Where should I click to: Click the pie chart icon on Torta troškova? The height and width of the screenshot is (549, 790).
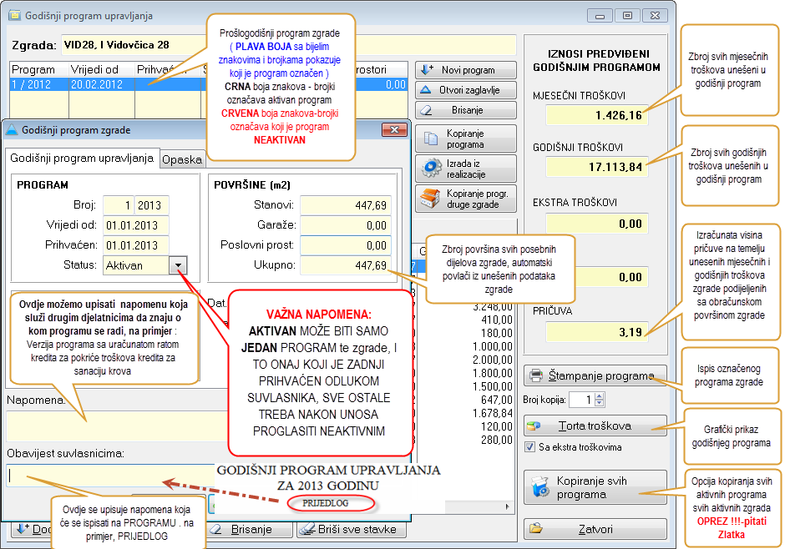pos(533,426)
